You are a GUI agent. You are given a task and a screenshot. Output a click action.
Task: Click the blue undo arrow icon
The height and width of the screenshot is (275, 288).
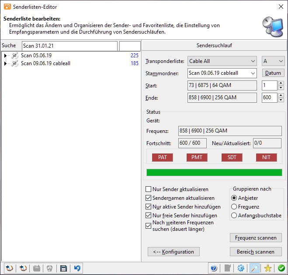[77, 268]
